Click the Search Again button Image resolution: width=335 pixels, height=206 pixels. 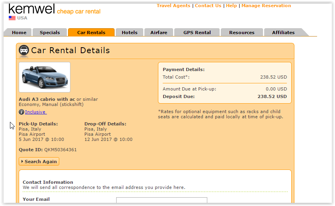coord(39,162)
